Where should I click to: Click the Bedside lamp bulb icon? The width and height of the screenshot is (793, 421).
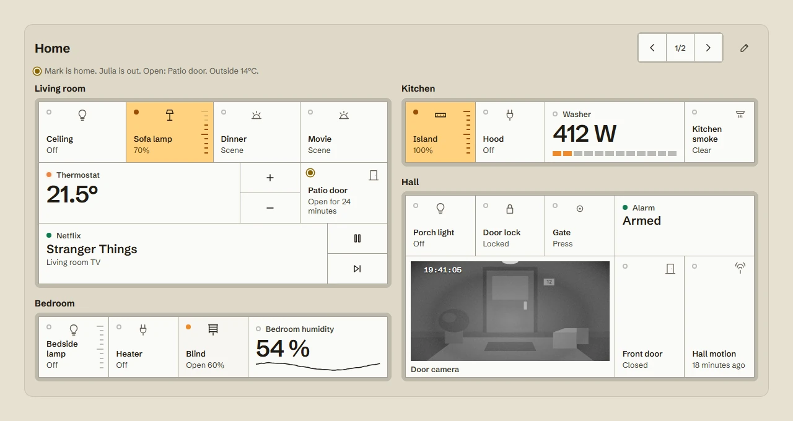coord(74,330)
